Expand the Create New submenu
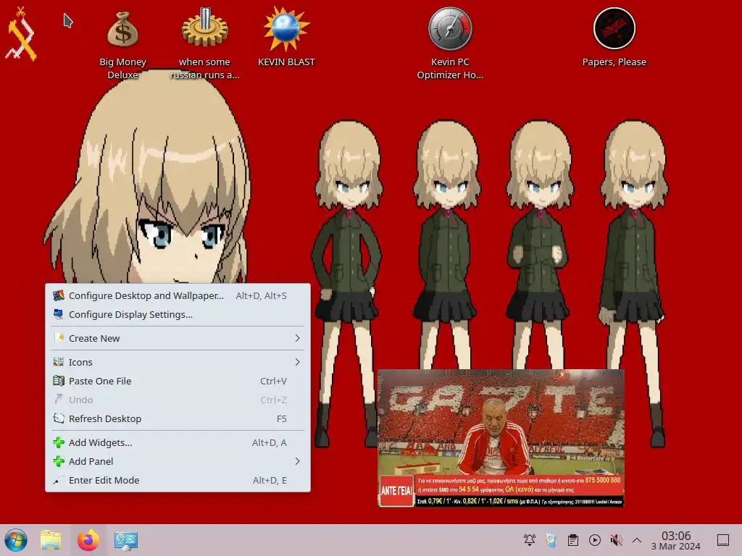Screen dimensions: 742x556 (178, 338)
